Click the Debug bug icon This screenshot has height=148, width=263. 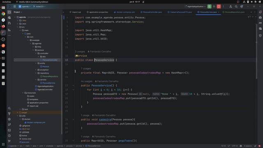[x=214, y=7]
